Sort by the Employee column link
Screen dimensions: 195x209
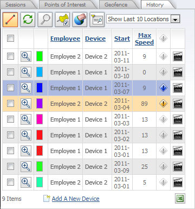click(65, 39)
